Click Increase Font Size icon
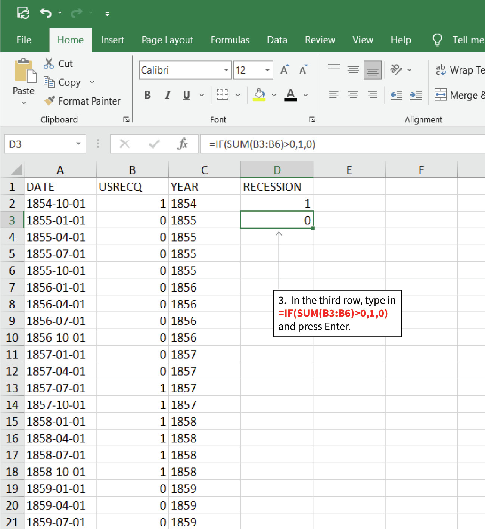The width and height of the screenshot is (485, 529). (284, 69)
